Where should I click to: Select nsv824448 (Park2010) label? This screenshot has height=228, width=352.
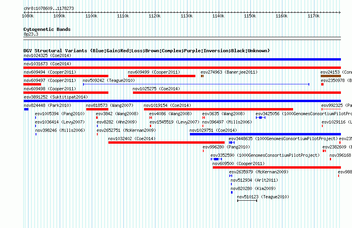(x=47, y=105)
